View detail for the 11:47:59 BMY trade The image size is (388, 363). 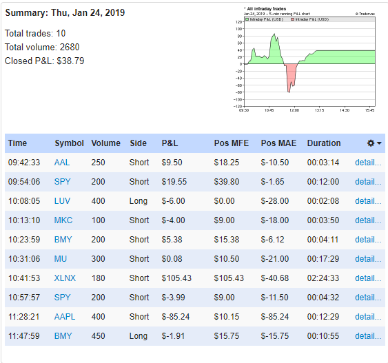(368, 336)
